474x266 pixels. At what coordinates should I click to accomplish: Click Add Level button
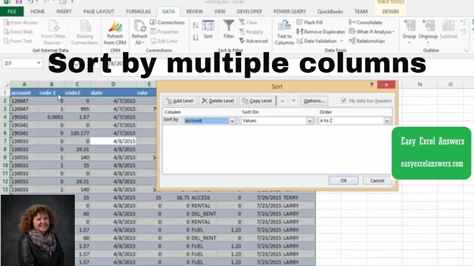point(180,101)
